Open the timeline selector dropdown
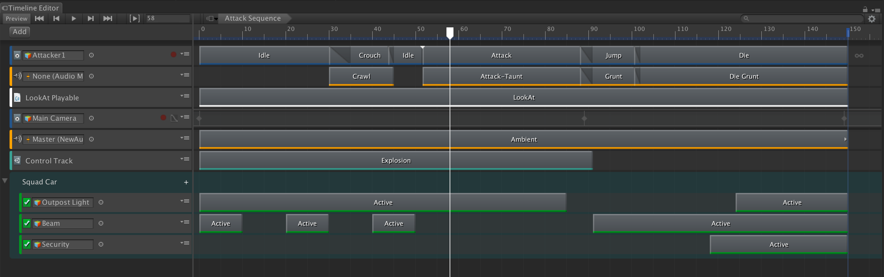Screen dimensions: 884x277 click(212, 18)
